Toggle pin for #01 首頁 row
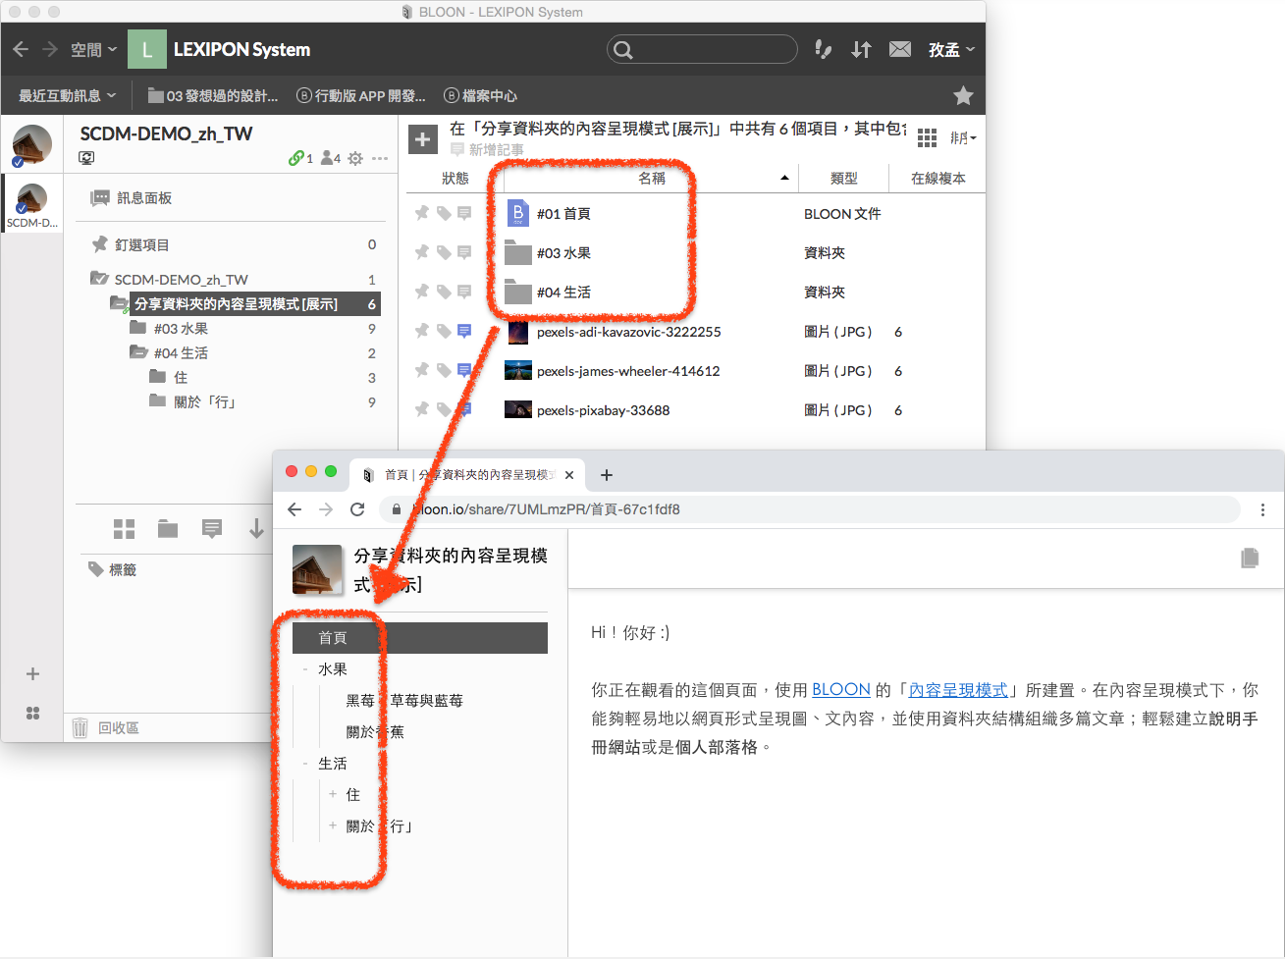 pos(422,213)
